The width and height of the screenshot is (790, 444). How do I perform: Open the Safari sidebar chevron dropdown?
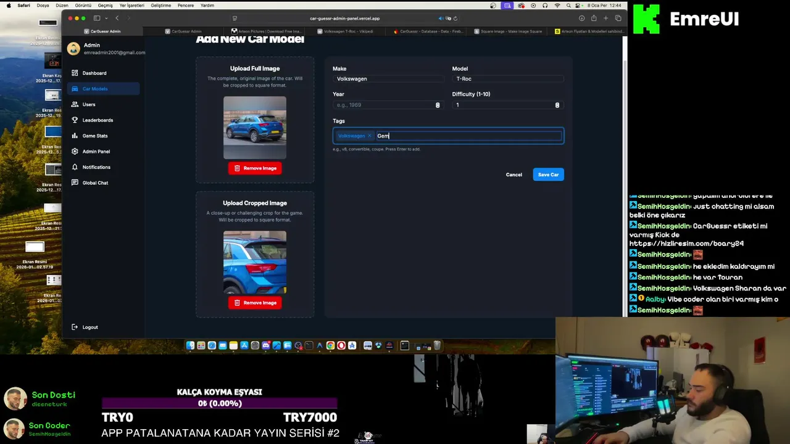107,18
